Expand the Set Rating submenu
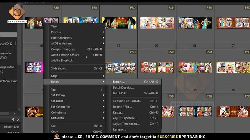Viewport: 250px width, 140px height. tap(74, 95)
